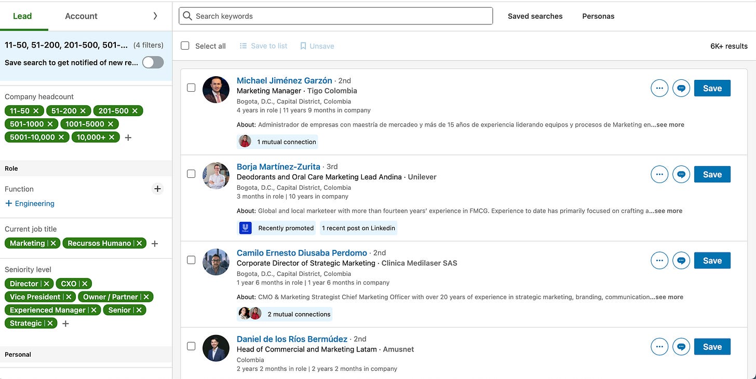Open Michael Jiménez Garzón's profile link

(x=284, y=80)
